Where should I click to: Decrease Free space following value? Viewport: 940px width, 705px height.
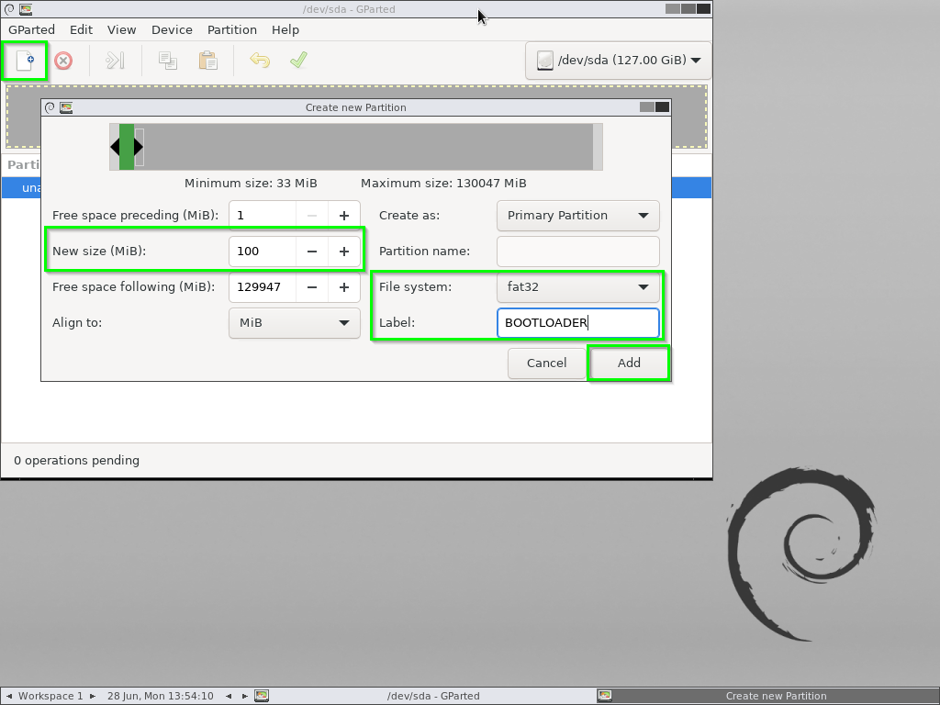[312, 287]
